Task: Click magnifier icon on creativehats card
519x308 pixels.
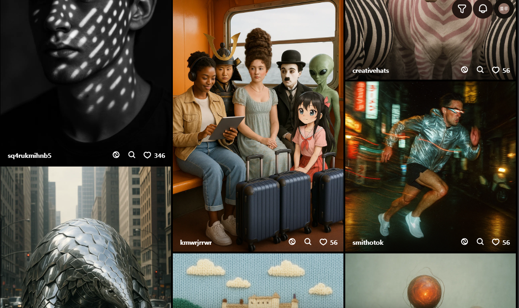Action: click(480, 70)
